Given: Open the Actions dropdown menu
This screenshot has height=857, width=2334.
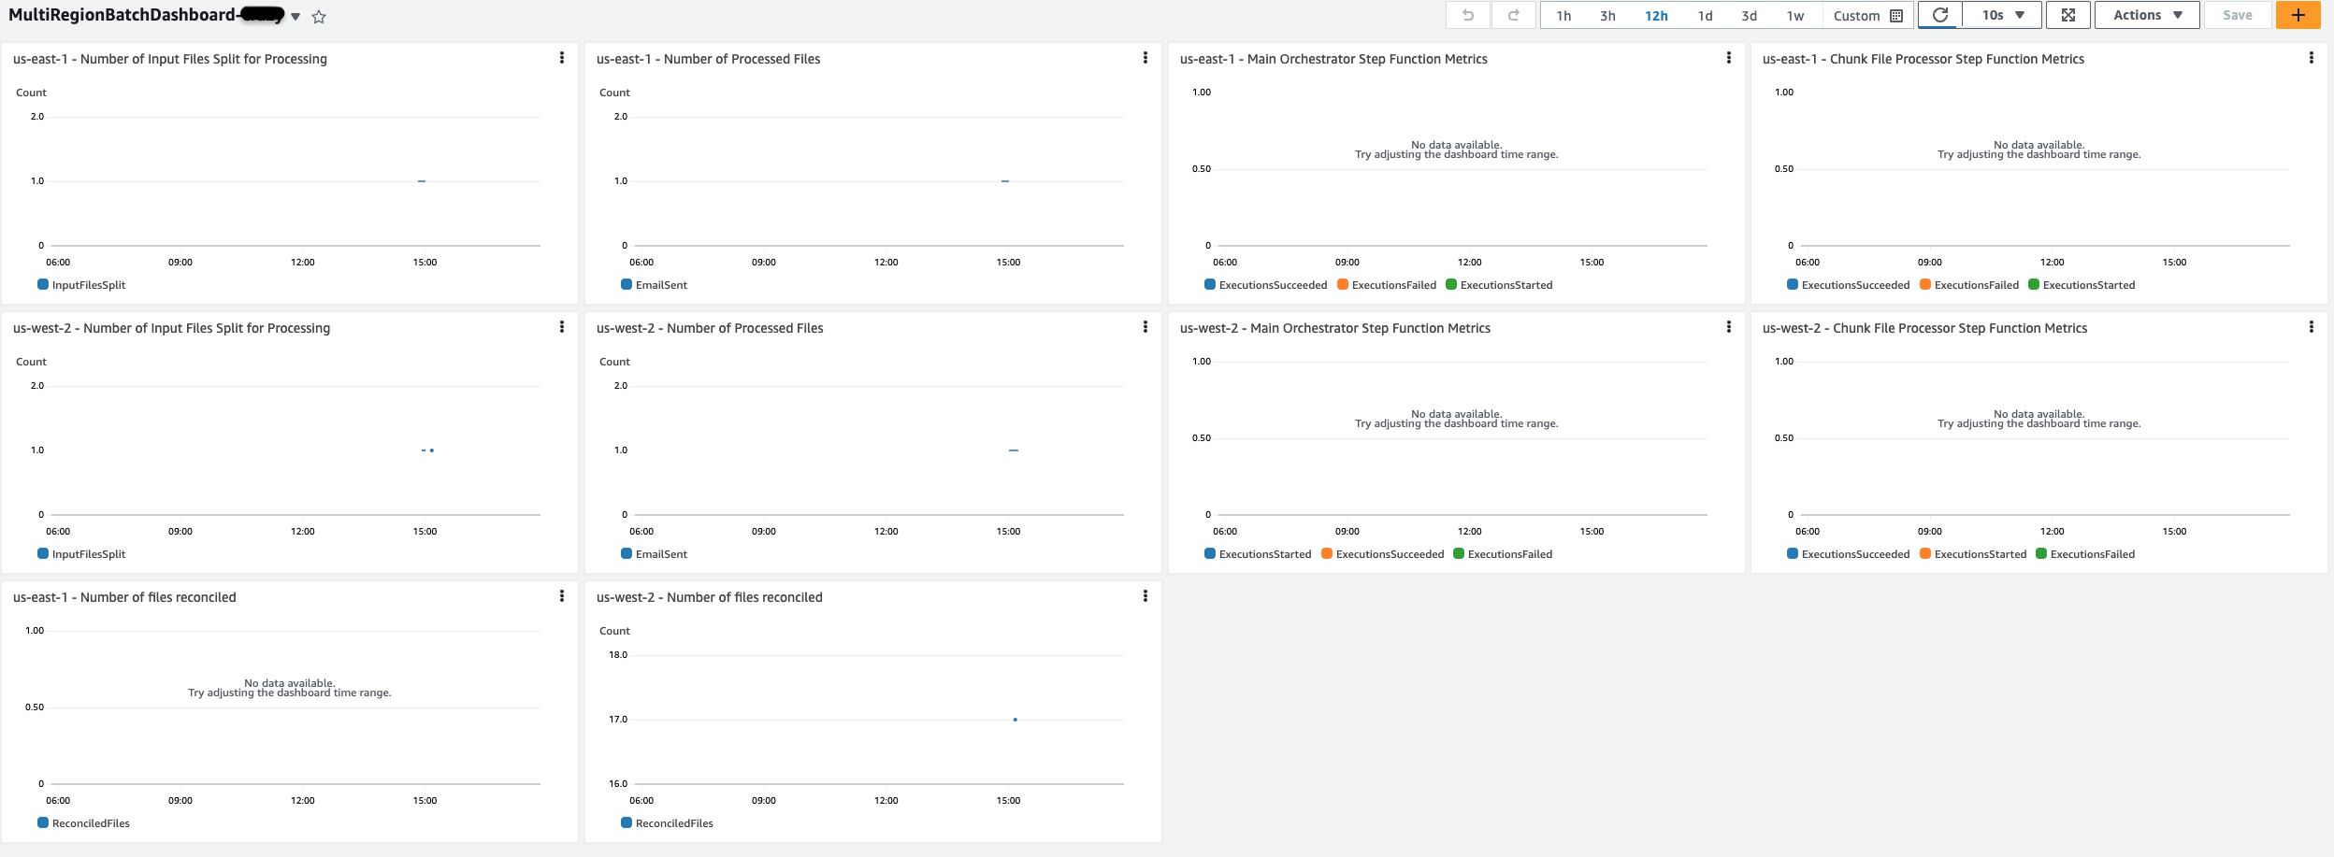Looking at the screenshot, I should coord(2147,15).
